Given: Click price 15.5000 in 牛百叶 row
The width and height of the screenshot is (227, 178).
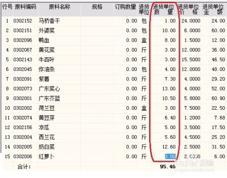Looking at the screenshot, I should point(191,59).
